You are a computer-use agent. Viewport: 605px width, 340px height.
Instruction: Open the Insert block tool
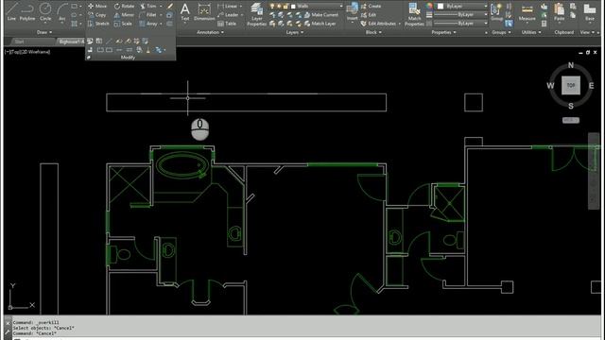point(352,11)
